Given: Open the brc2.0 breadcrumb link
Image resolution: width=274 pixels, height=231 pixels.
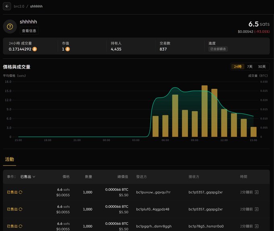Looking at the screenshot, I should tap(19, 6).
